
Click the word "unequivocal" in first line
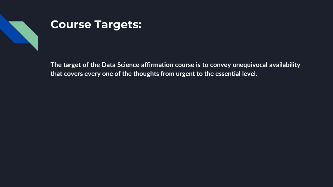point(250,65)
